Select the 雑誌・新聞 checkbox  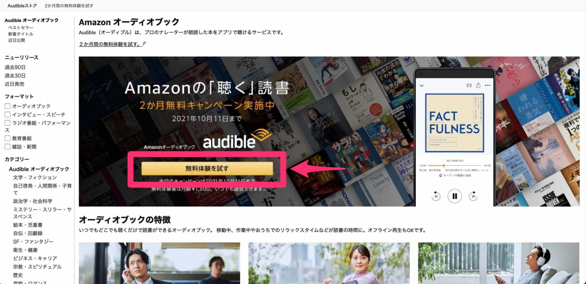tap(8, 147)
